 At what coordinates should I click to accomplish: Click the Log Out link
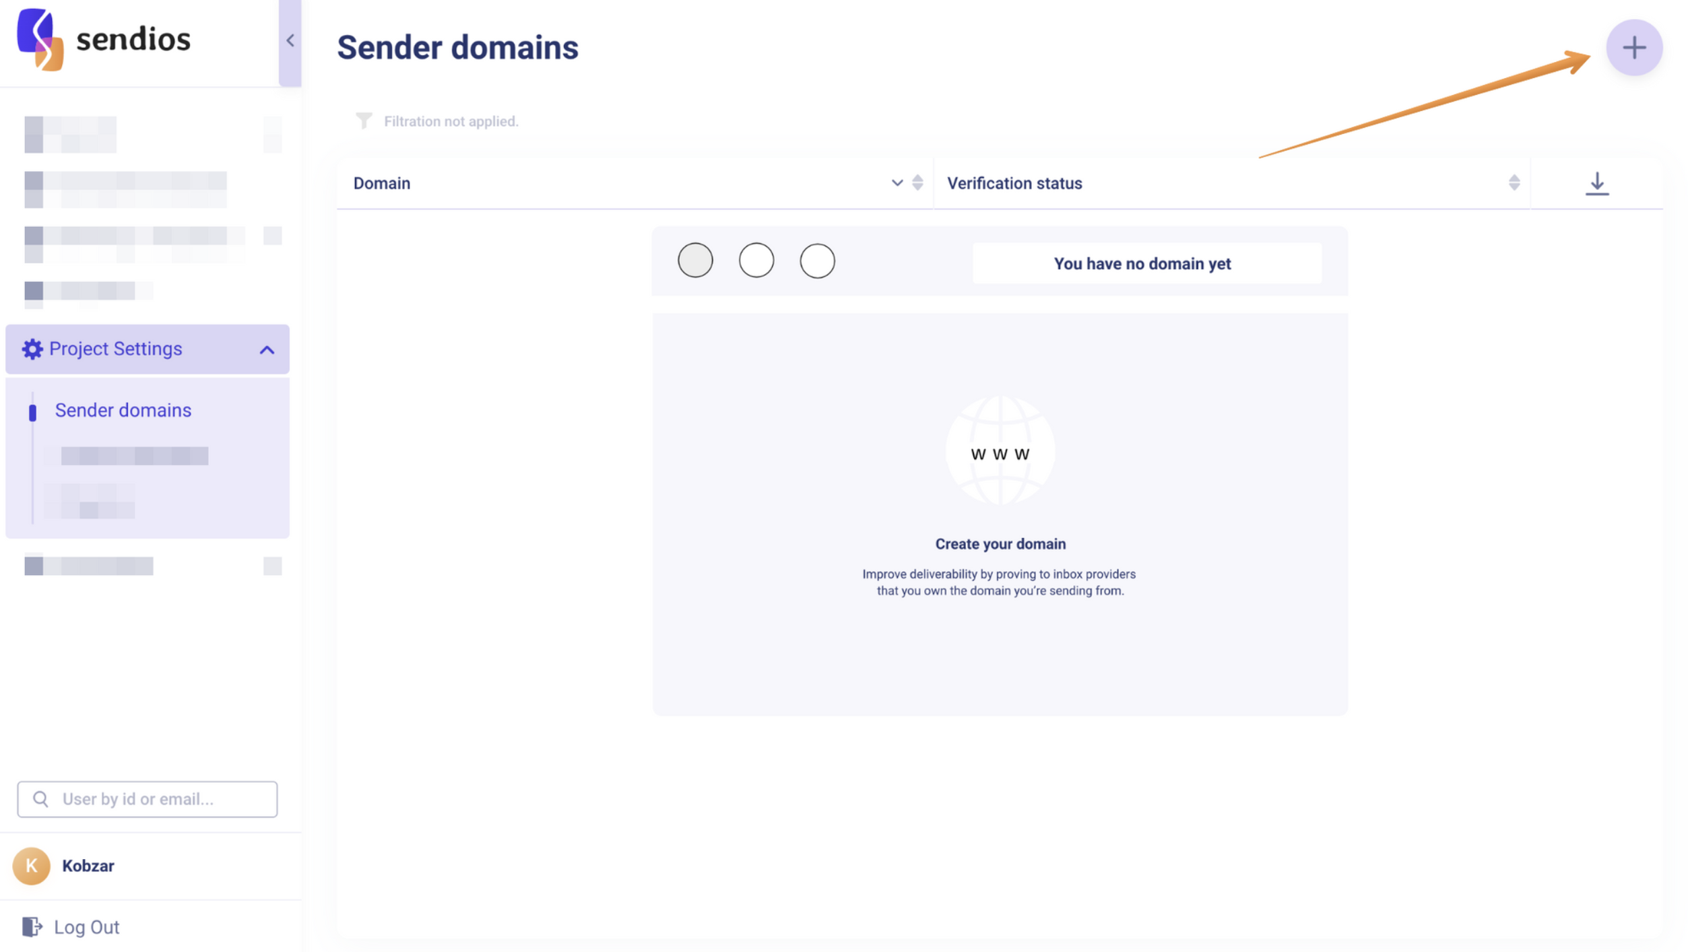tap(87, 927)
